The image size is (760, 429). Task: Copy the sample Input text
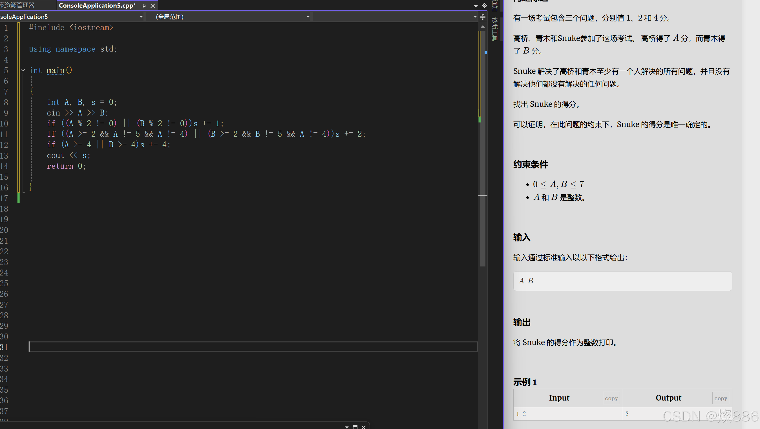pyautogui.click(x=611, y=398)
